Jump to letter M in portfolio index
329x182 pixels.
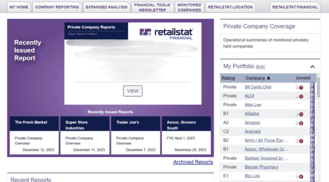coord(312,135)
